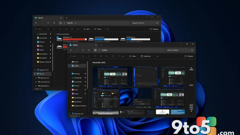Click the search magnifier in Search Gallery box

click(x=192, y=50)
